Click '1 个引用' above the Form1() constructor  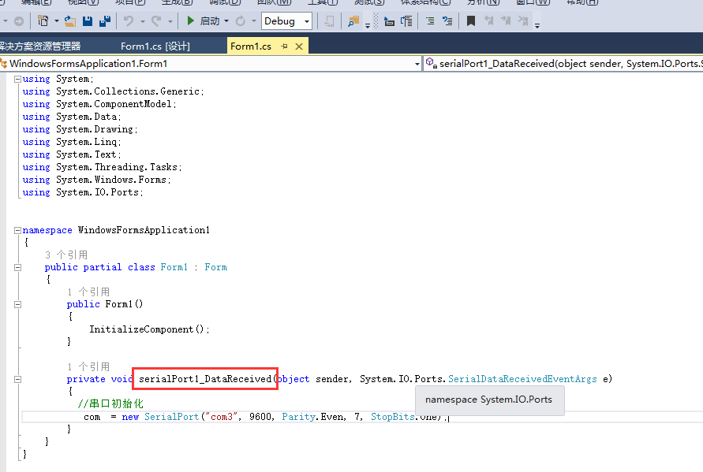[x=89, y=292]
